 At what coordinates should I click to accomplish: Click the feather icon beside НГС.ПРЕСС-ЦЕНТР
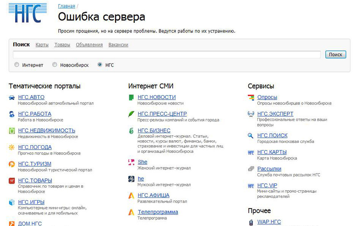point(131,114)
